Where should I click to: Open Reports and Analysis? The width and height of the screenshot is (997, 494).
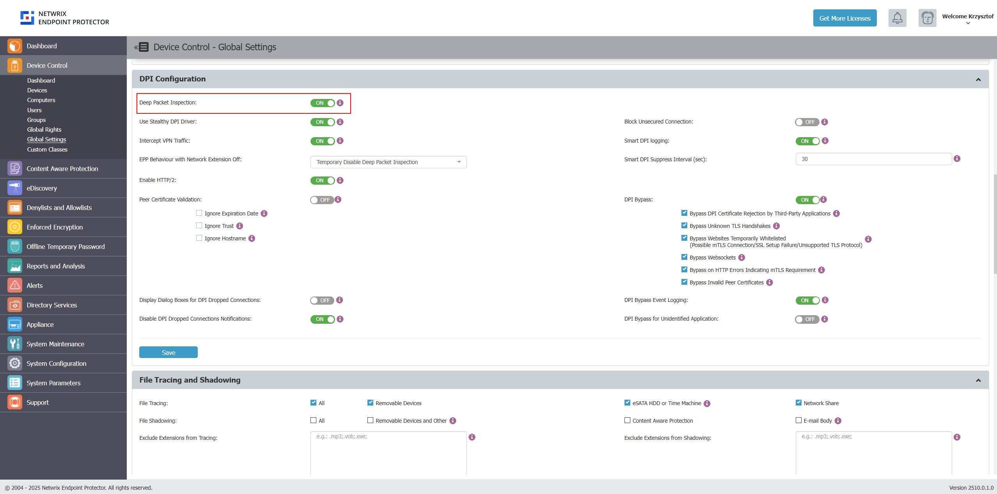click(56, 266)
